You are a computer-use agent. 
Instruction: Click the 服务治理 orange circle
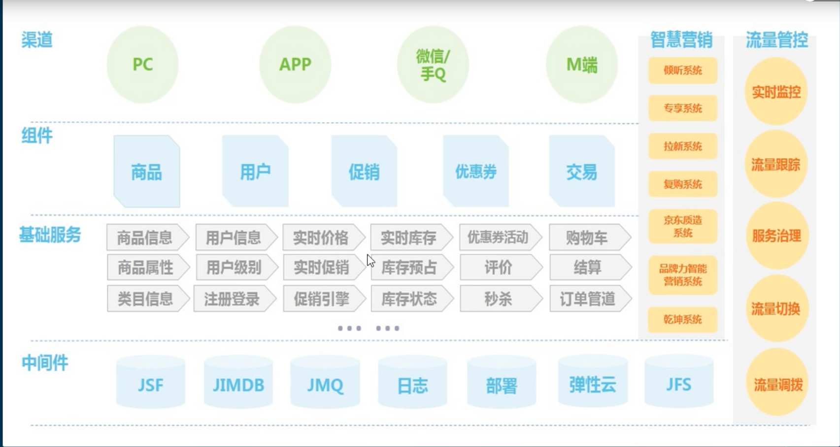[776, 236]
